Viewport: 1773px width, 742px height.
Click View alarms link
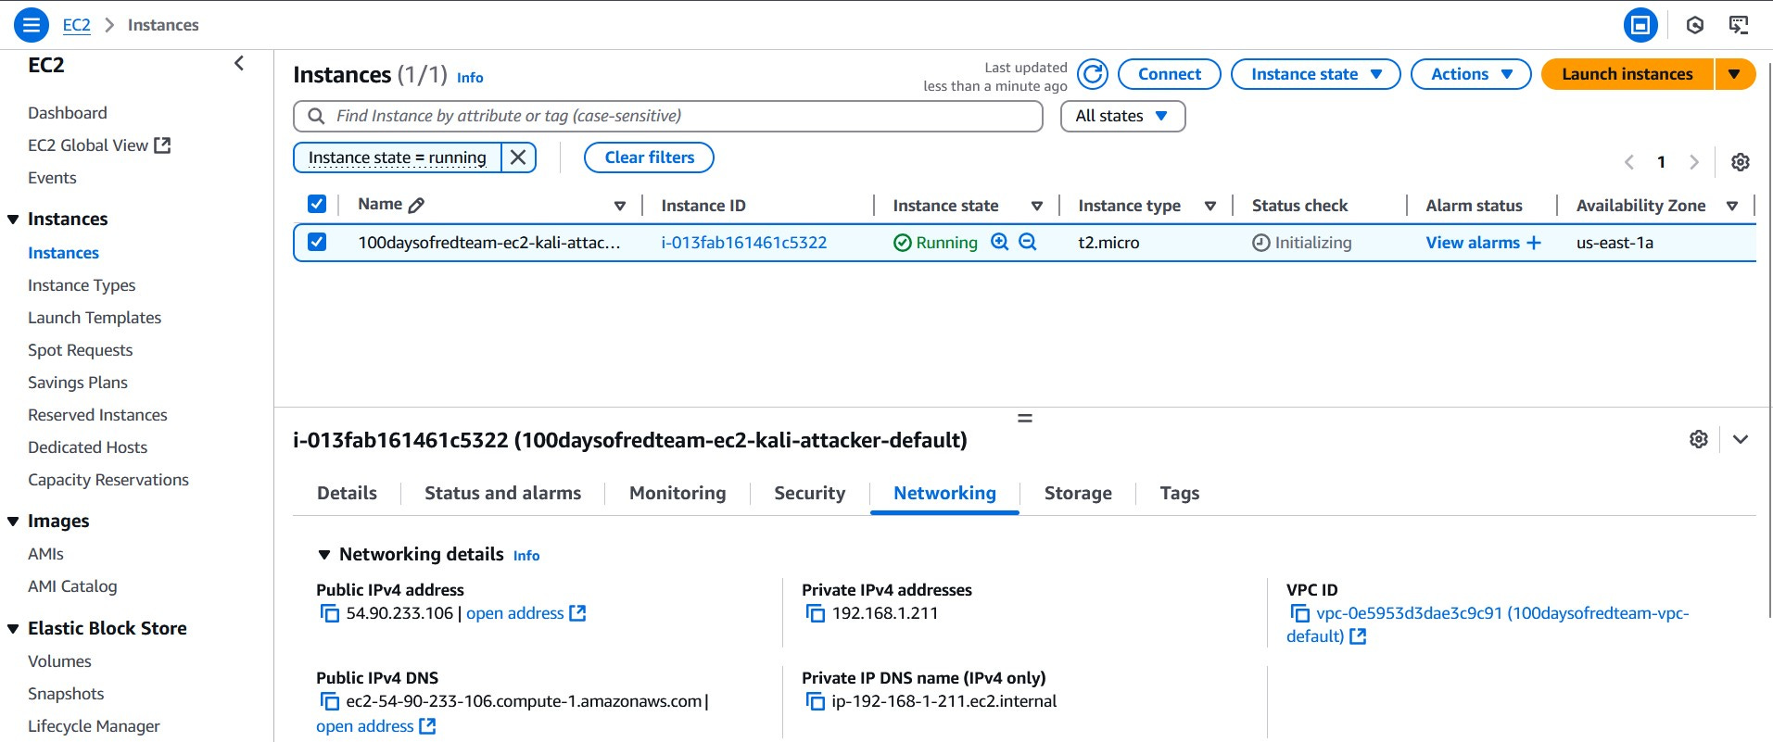click(x=1473, y=243)
